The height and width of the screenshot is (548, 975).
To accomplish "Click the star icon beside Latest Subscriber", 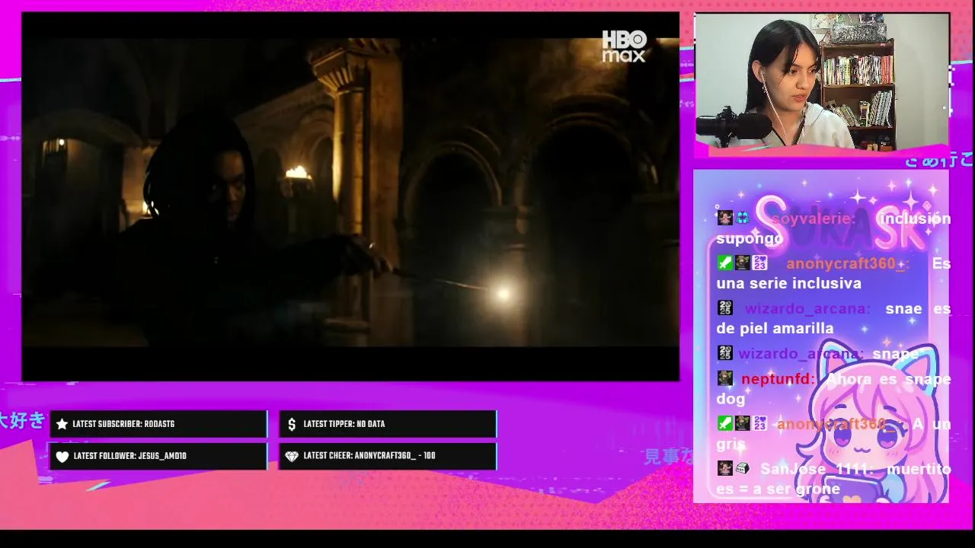I will tap(62, 424).
